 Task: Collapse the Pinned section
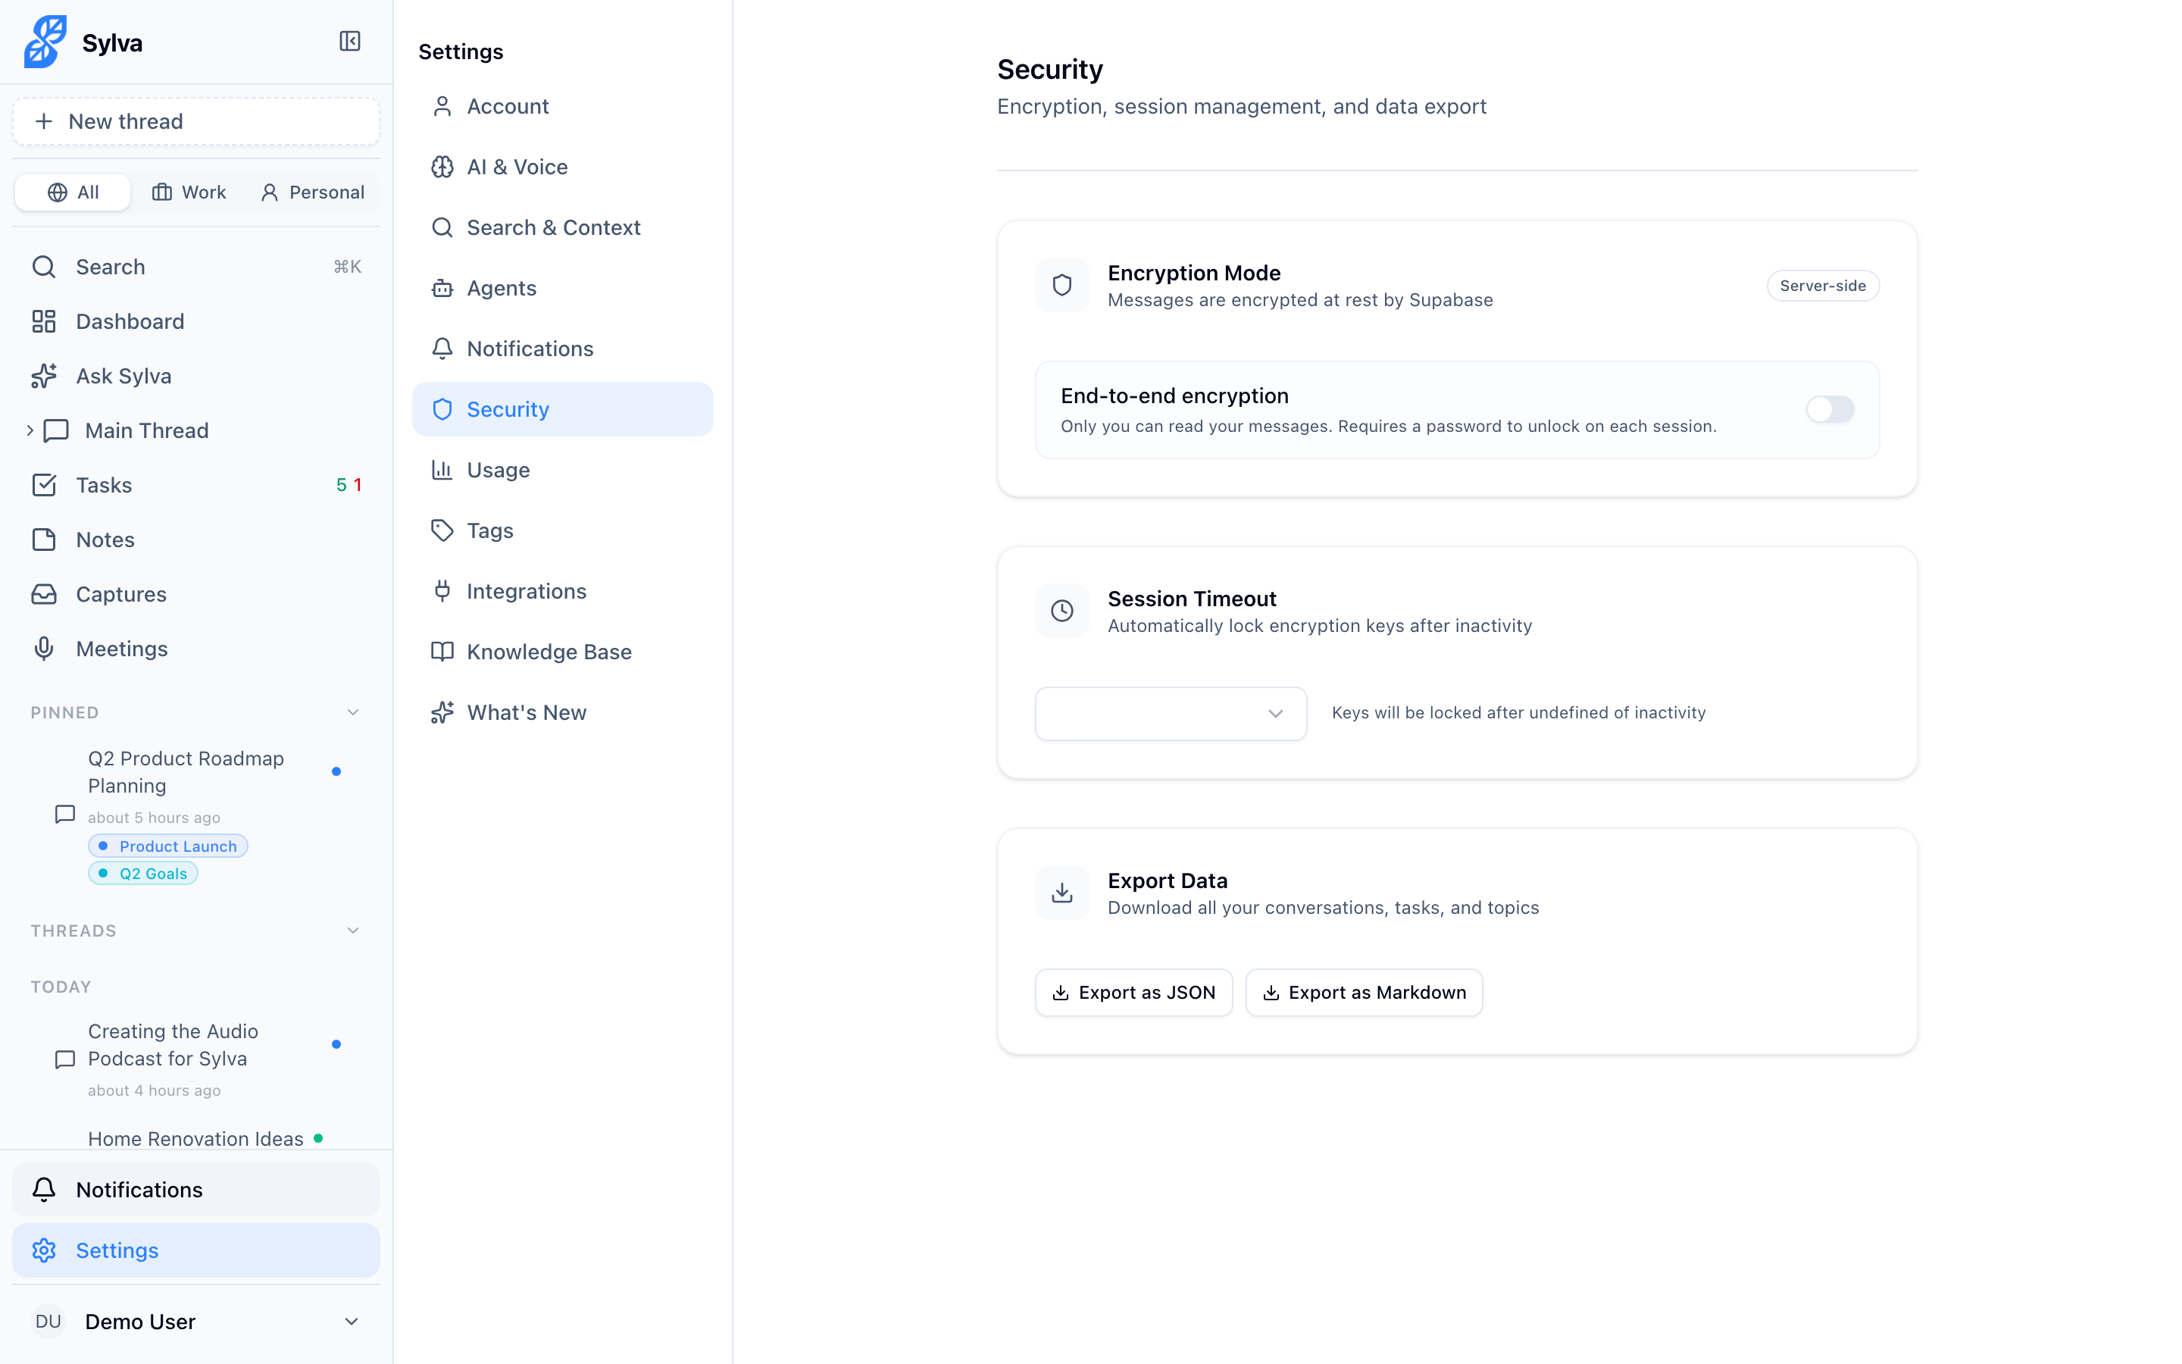pos(352,712)
